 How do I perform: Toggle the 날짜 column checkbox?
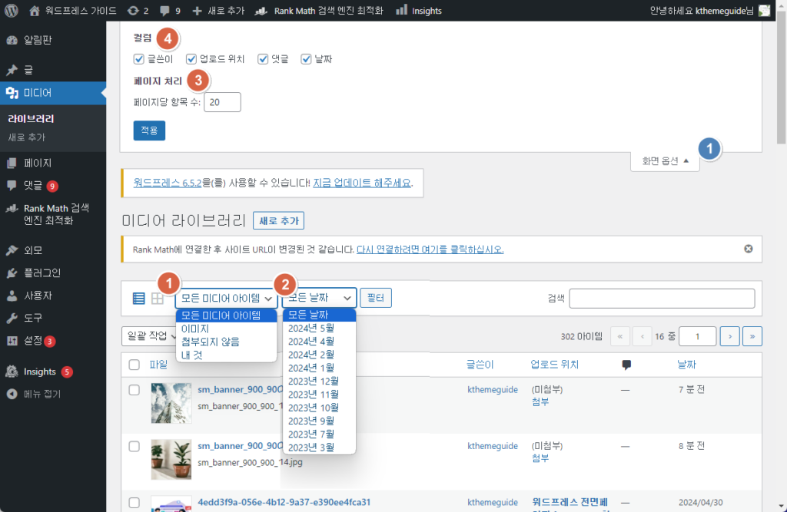point(306,59)
